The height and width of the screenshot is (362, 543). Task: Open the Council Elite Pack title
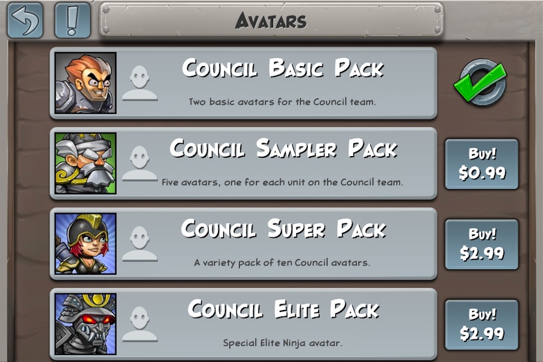[x=283, y=309]
